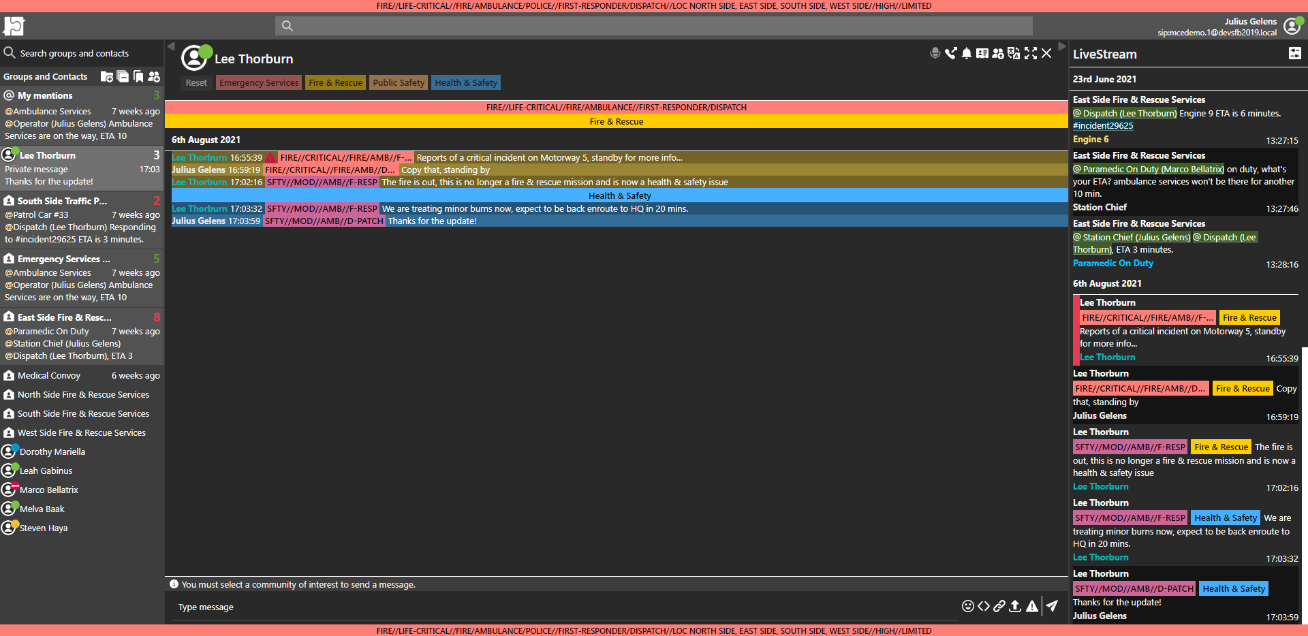Screen dimensions: 1308x636
Task: Click the Search groups and contacts field
Action: [82, 53]
